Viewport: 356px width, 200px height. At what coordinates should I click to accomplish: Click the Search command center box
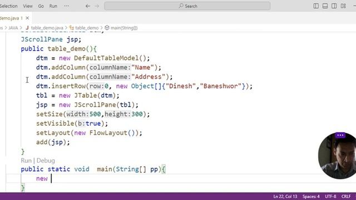[187, 6]
